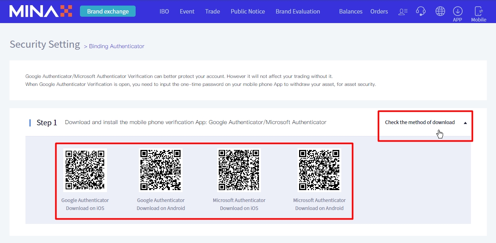Click the 'Download and install the mobile phone verification App' text
The width and height of the screenshot is (496, 243).
point(196,122)
